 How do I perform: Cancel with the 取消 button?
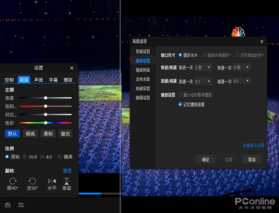(x=252, y=160)
